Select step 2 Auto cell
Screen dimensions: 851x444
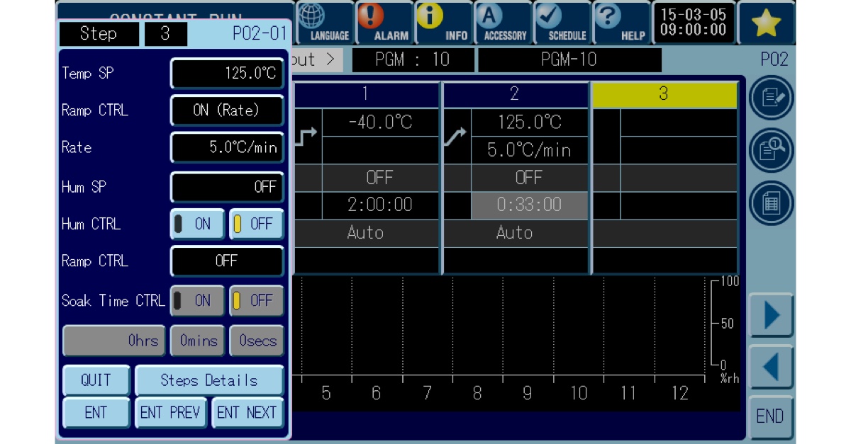pyautogui.click(x=516, y=233)
